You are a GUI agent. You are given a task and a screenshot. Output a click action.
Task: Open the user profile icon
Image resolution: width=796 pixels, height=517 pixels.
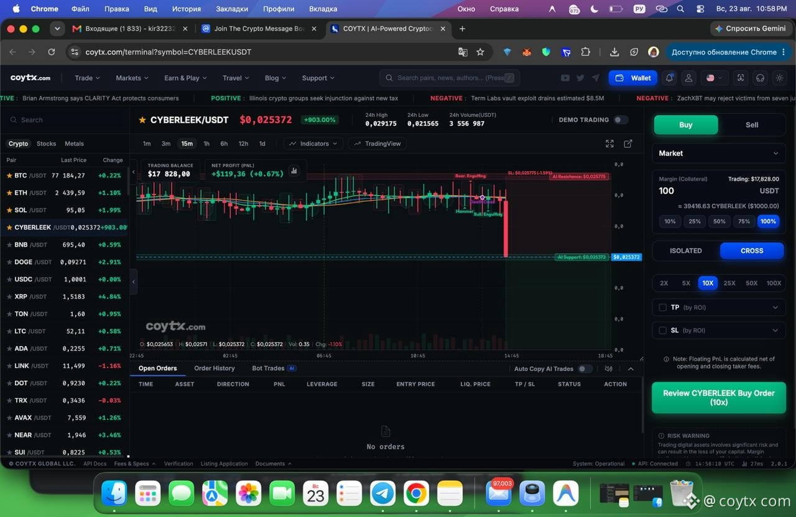pos(688,78)
